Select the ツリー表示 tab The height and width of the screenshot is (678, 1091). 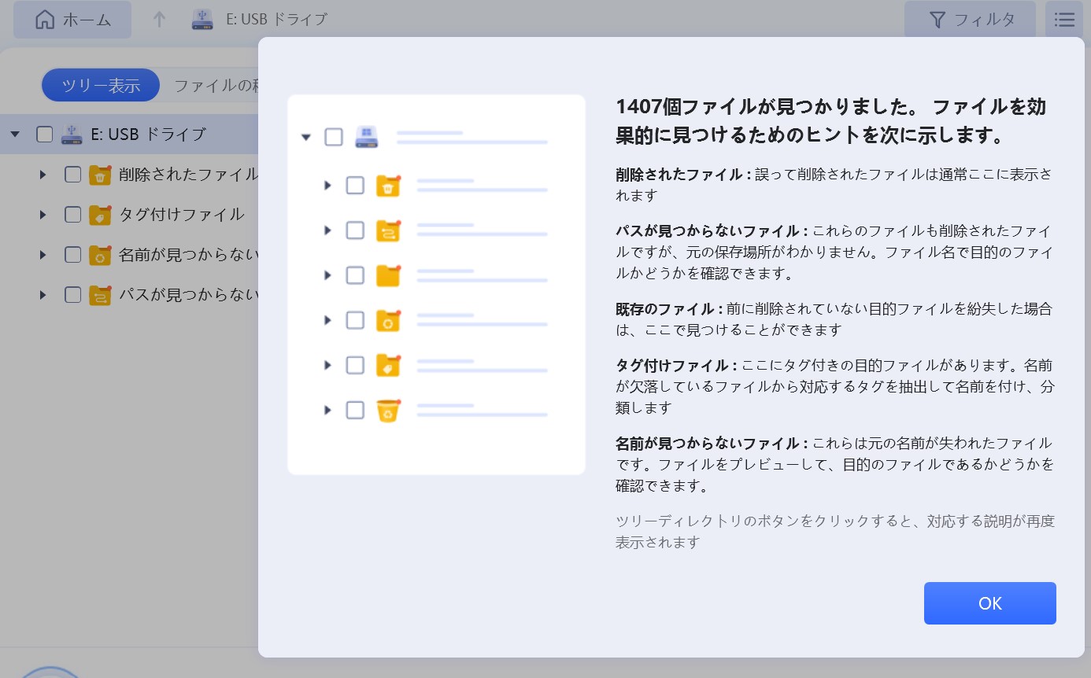click(x=101, y=86)
